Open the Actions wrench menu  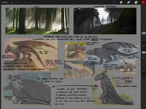tap(12, 2)
